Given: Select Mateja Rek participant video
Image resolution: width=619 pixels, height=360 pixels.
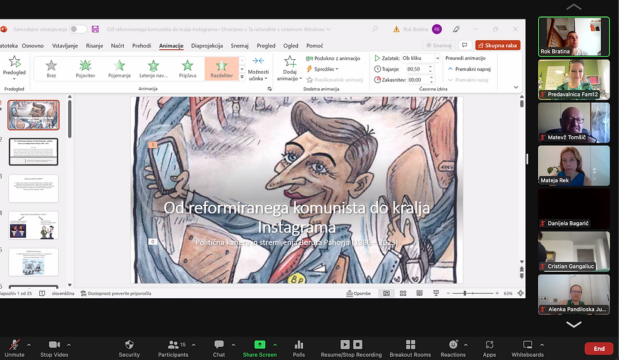Looking at the screenshot, I should (574, 165).
